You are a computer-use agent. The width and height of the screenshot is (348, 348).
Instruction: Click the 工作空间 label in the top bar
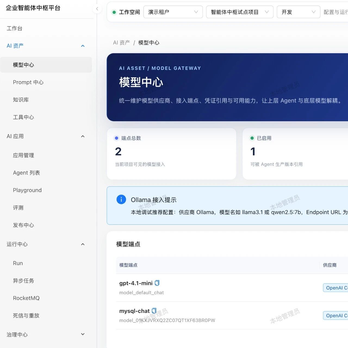129,12
